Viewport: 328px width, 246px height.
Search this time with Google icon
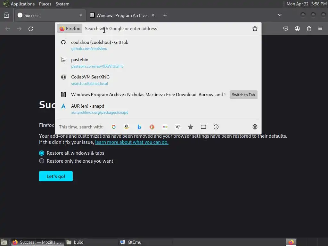coord(114,127)
